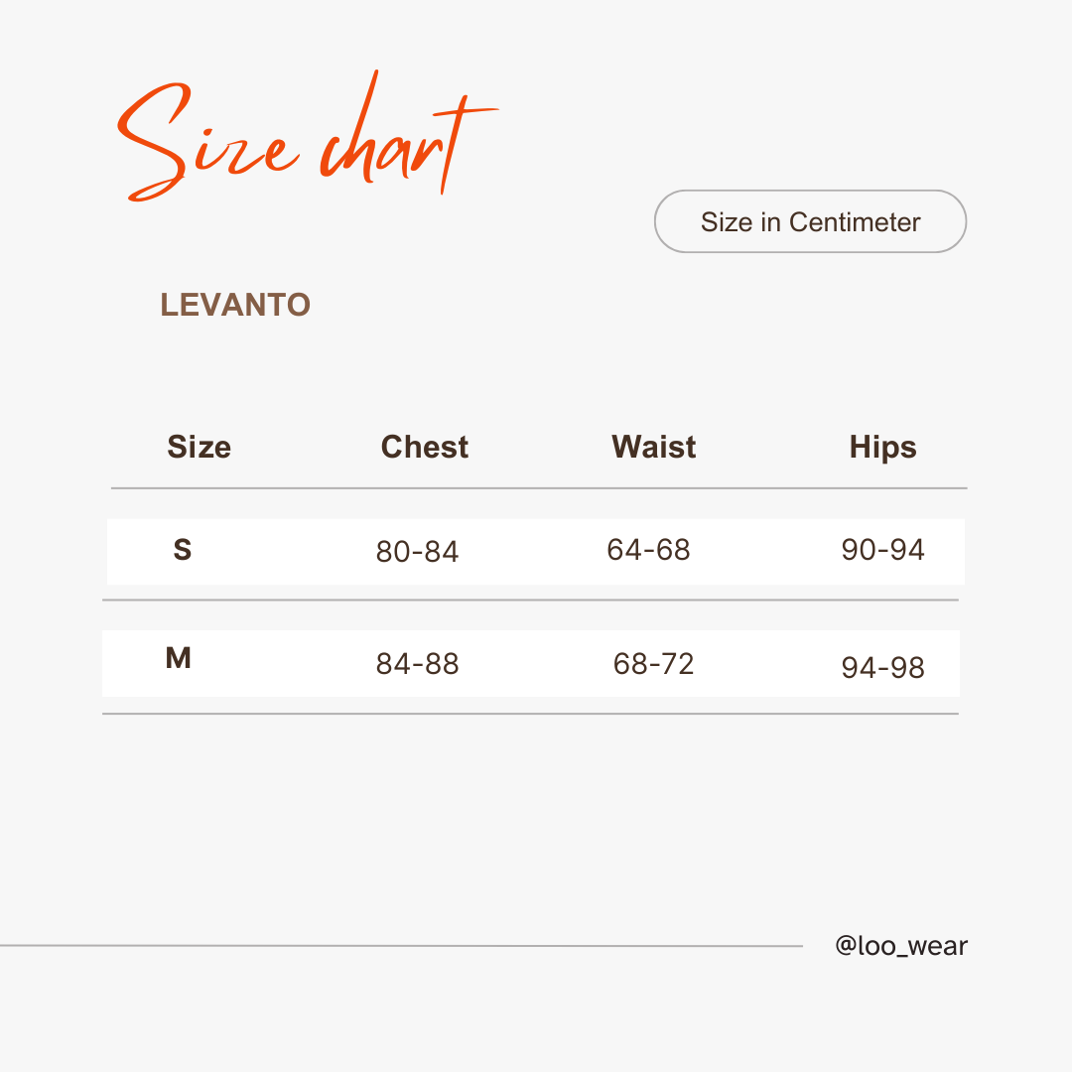Click the Chest column header

425,447
